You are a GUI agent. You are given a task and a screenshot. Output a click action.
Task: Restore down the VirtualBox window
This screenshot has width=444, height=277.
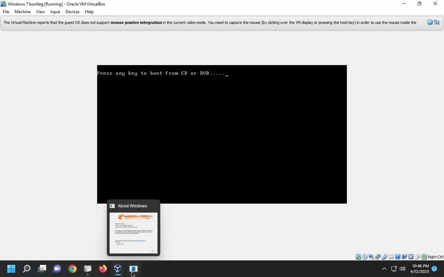[x=419, y=4]
